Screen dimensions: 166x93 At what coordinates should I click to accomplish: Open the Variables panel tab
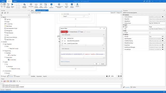pyautogui.click(x=33, y=76)
